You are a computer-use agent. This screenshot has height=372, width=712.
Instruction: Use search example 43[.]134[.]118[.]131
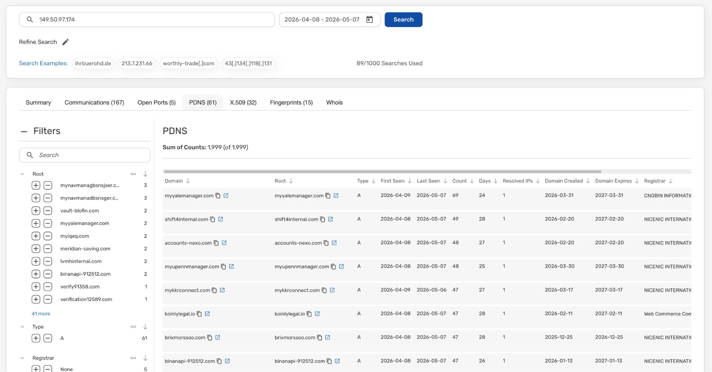pos(248,63)
